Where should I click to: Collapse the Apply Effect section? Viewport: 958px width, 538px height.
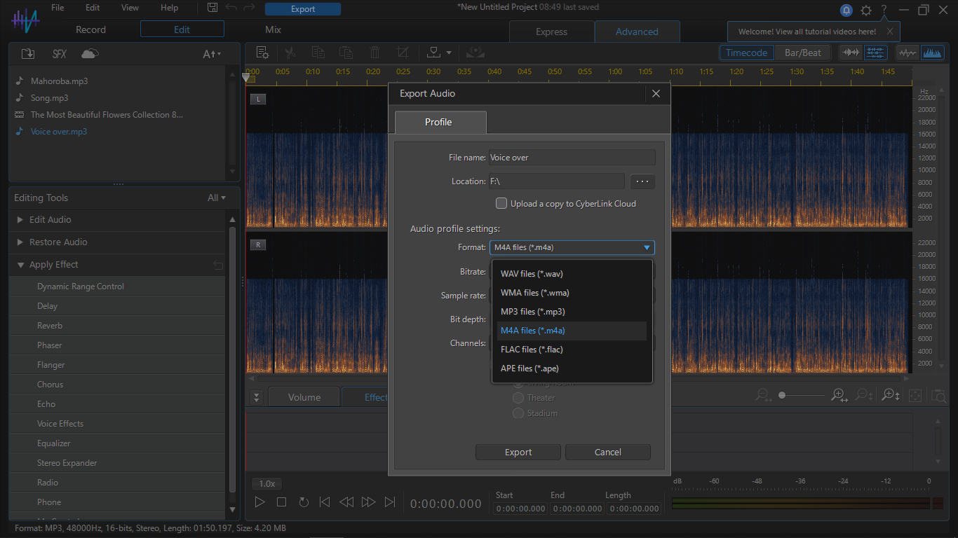tap(20, 265)
